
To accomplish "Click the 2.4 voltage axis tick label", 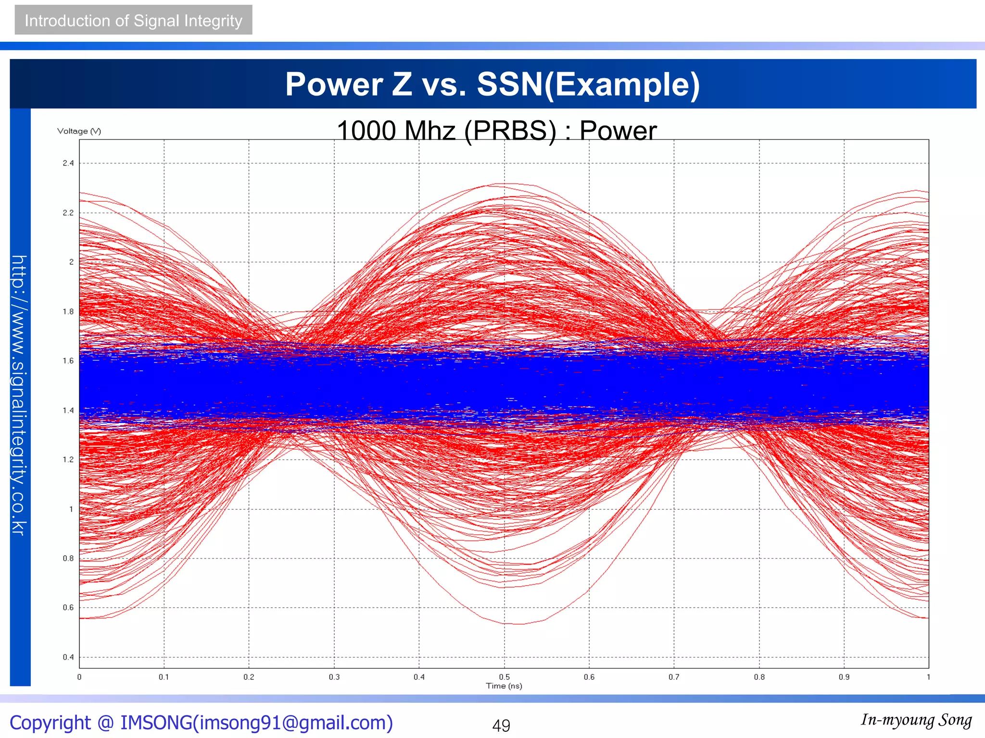I will click(68, 163).
